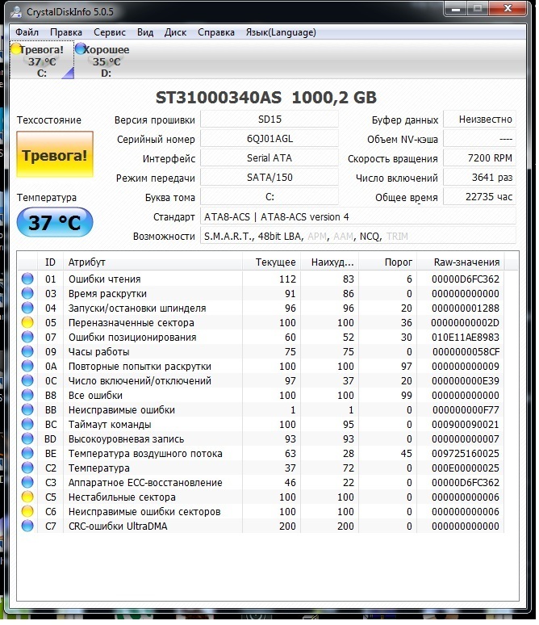Click status orb for 04 Запуски/остановки шпинделя
Viewport: 539px width, 625px height.
(27, 308)
